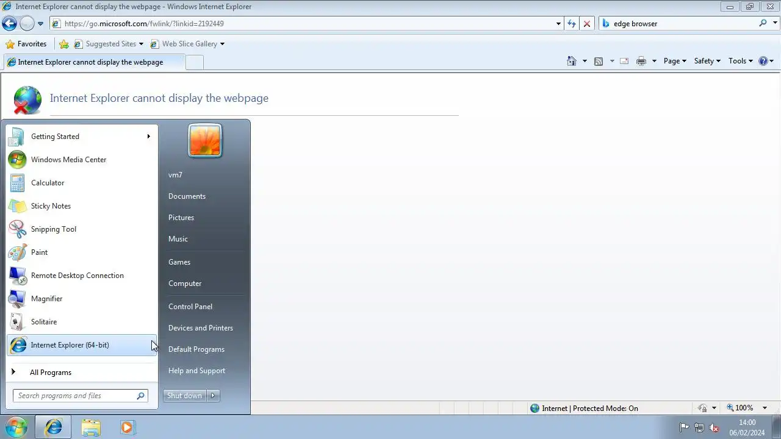This screenshot has height=439, width=781.
Task: Click the browser Forward arrow button
Action: (27, 24)
